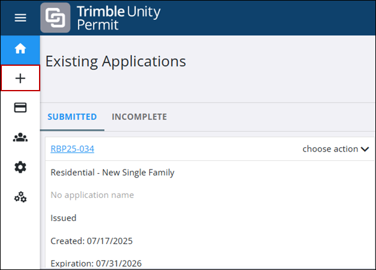The width and height of the screenshot is (376, 270).
Task: Open the users group icon
Action: (x=20, y=138)
